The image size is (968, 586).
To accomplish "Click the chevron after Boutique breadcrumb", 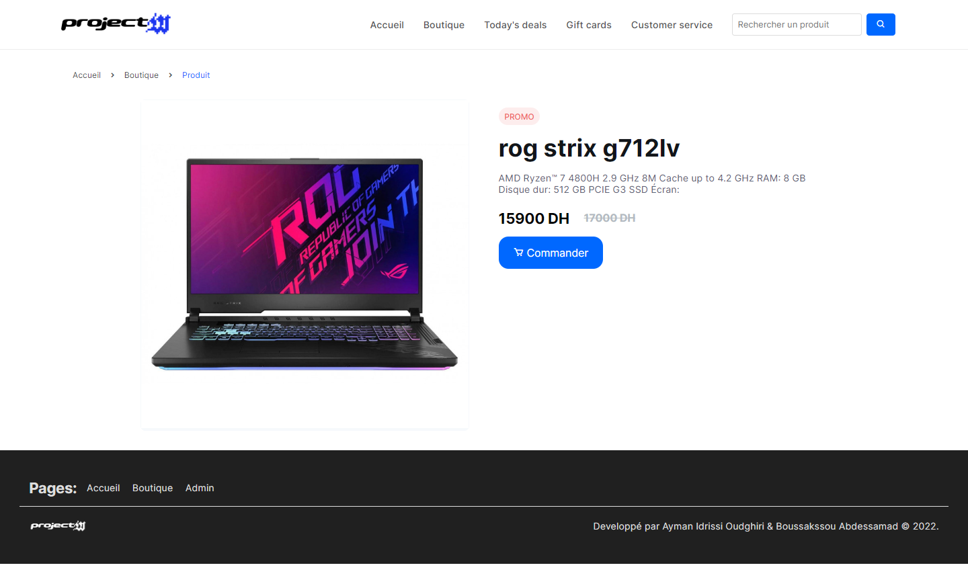I will (170, 75).
